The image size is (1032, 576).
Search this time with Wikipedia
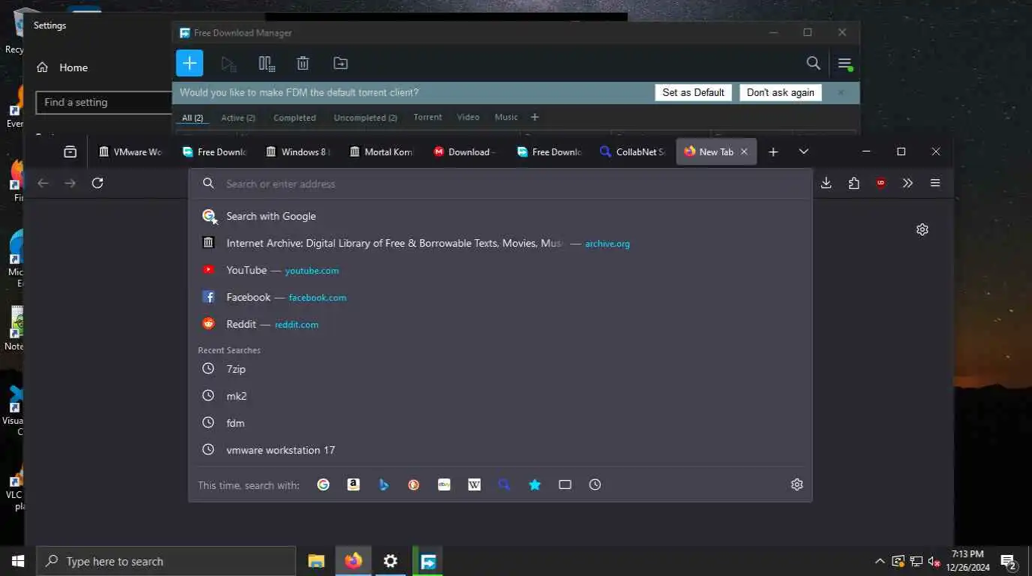coord(474,484)
